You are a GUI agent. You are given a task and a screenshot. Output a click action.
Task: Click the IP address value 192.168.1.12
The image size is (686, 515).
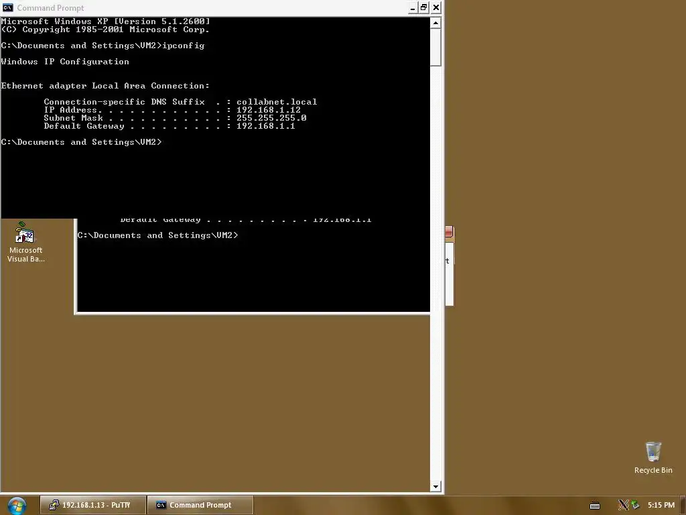269,110
